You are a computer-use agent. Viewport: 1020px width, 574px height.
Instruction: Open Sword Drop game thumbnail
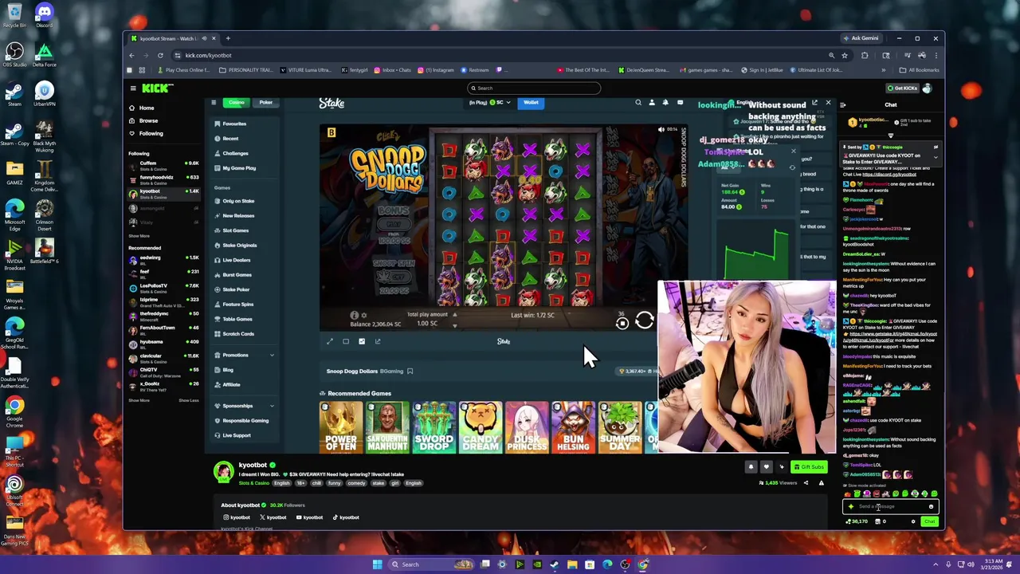pos(433,427)
